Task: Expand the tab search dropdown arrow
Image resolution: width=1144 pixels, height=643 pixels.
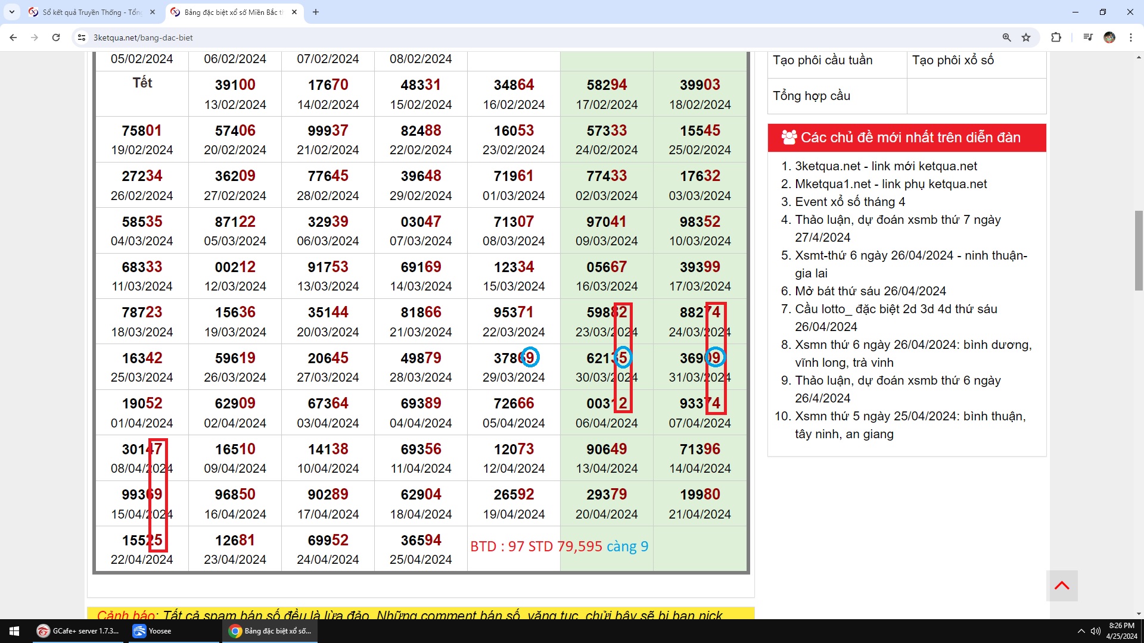Action: [11, 12]
